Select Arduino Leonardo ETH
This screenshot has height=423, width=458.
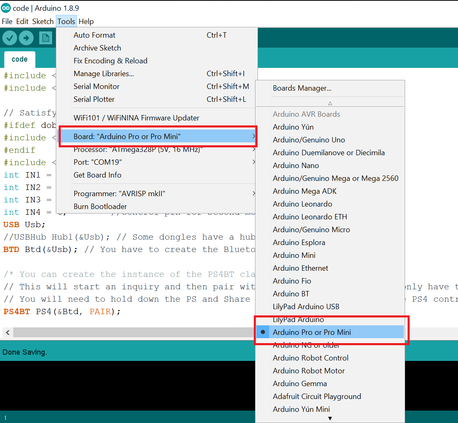tap(330, 217)
